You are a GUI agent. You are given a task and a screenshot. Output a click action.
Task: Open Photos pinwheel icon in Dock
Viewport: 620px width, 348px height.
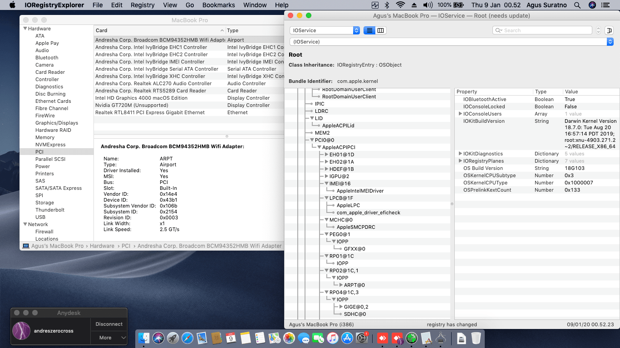point(289,338)
